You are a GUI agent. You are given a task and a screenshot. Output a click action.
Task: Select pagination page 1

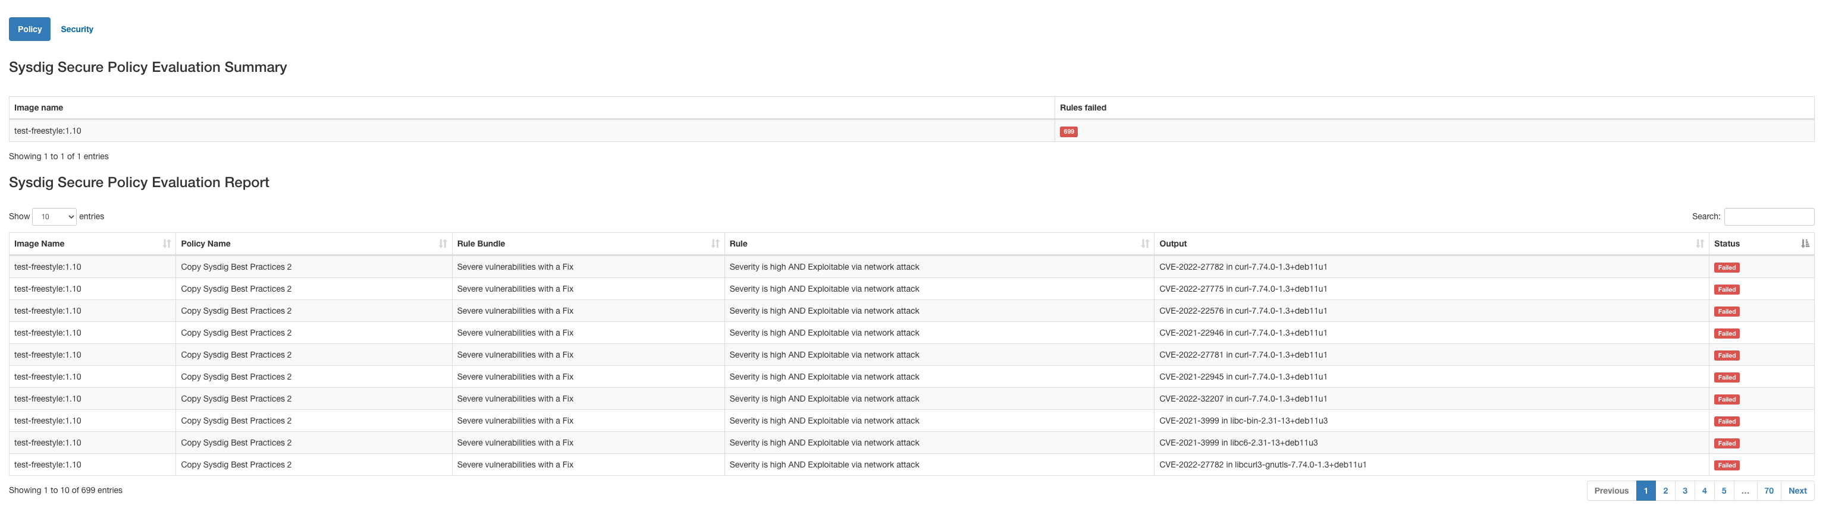(1645, 490)
